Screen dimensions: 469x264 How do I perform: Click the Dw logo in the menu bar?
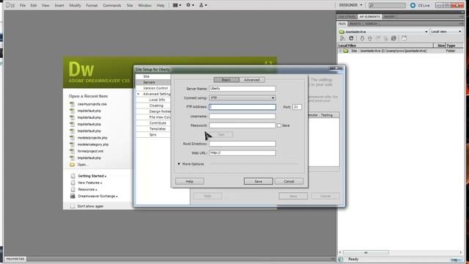(x=10, y=5)
